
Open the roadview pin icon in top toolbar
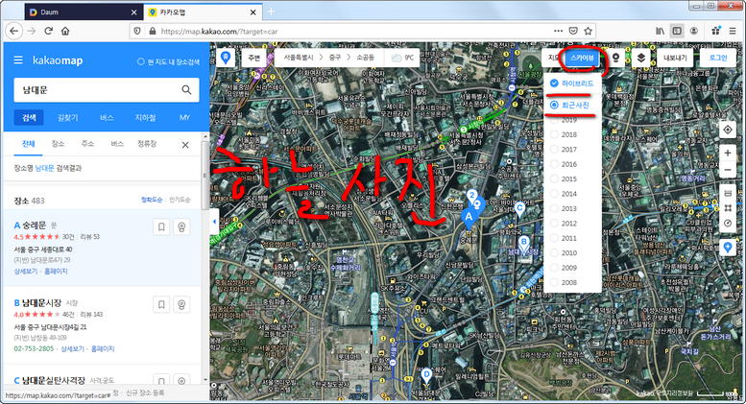615,58
